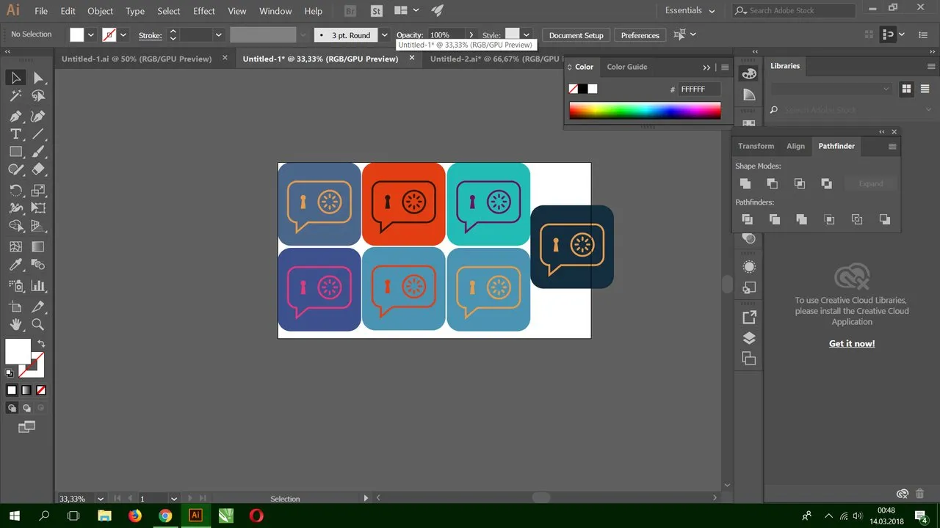940x528 pixels.
Task: Open the artboard navigation dropdown
Action: coord(174,499)
